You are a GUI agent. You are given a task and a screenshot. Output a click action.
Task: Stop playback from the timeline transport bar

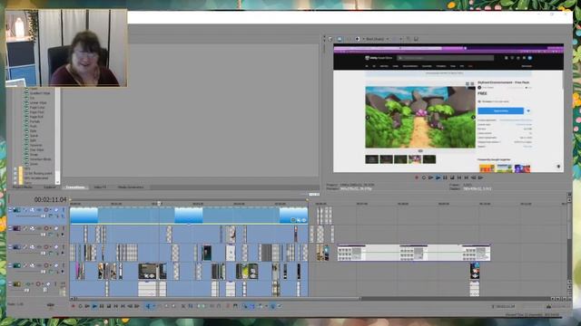[109, 306]
